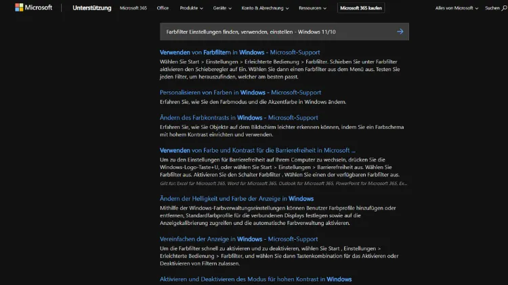Expand the Ressourcen dropdown
This screenshot has width=508, height=285.
pos(312,7)
